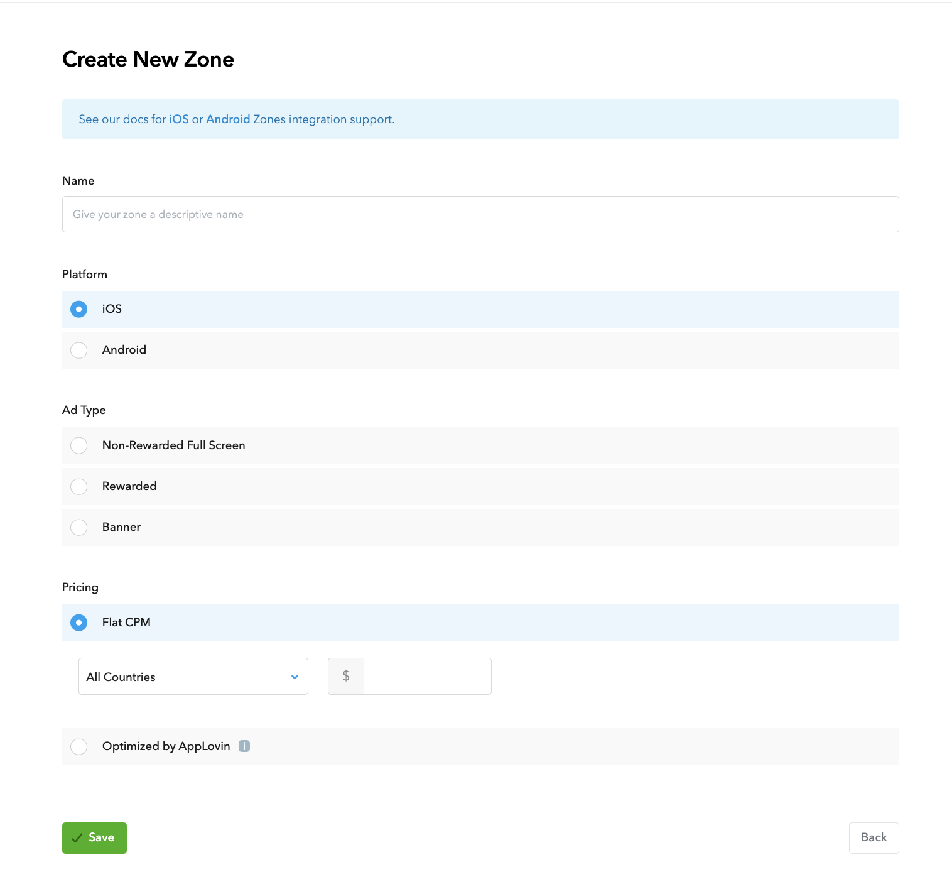Click the CPM price amount field
Screen dimensions: 952x872
427,676
